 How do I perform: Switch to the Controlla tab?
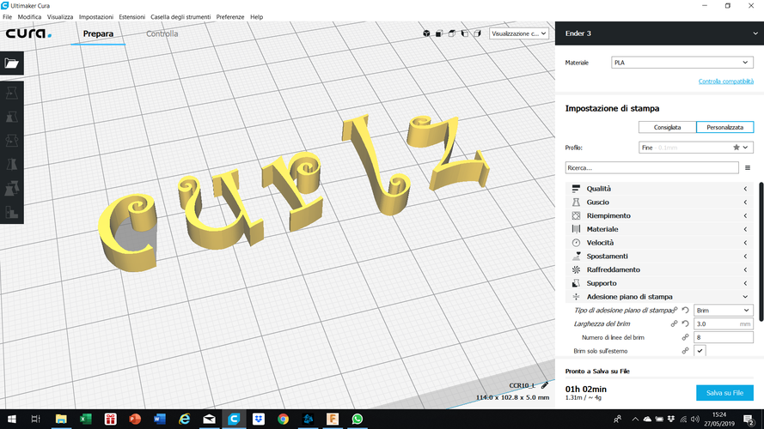click(162, 33)
